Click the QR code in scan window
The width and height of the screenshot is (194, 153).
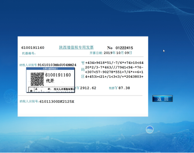click(37, 79)
